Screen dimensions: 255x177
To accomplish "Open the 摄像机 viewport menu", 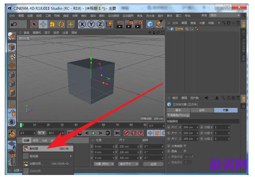I will (x=37, y=33).
